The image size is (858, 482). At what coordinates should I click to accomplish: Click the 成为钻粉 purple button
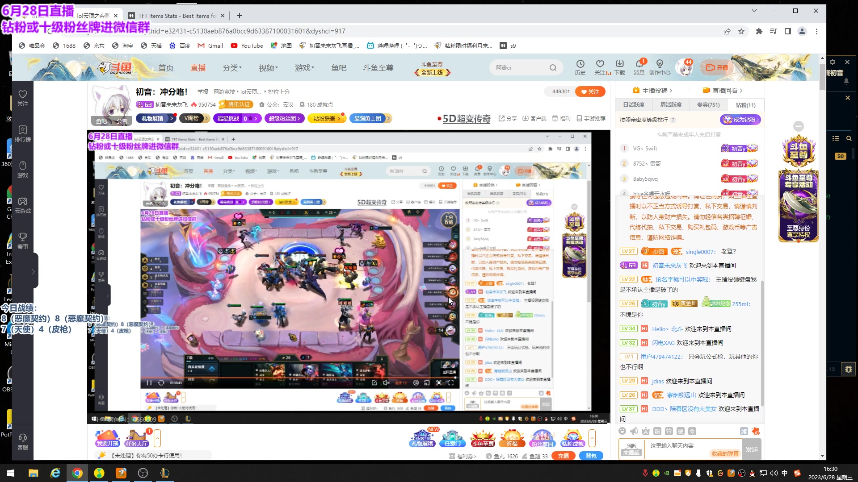click(740, 120)
